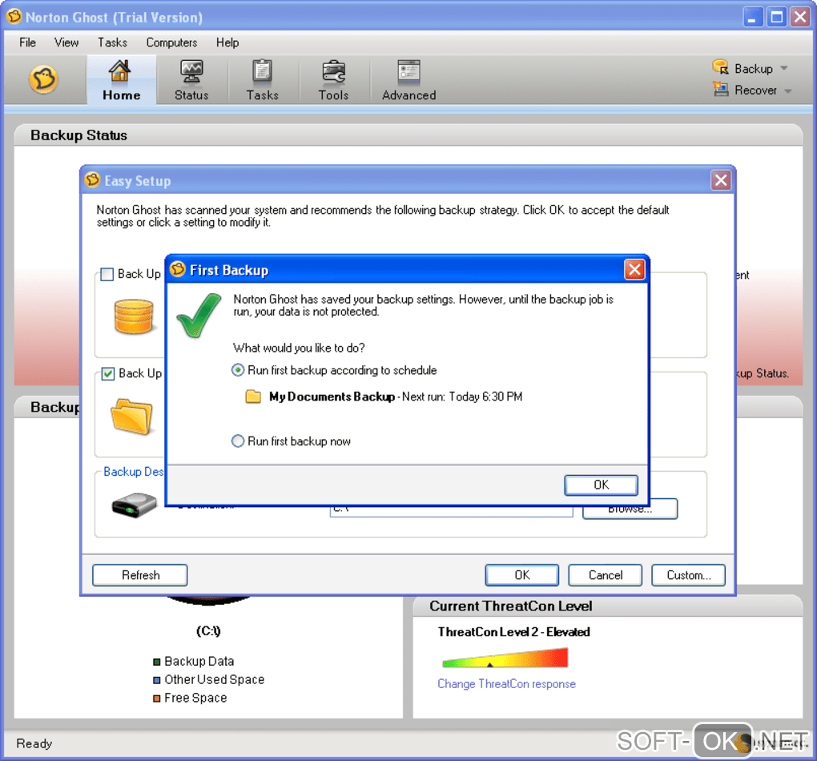The image size is (817, 761).
Task: Click the partially hidden Browse button
Action: coord(630,511)
